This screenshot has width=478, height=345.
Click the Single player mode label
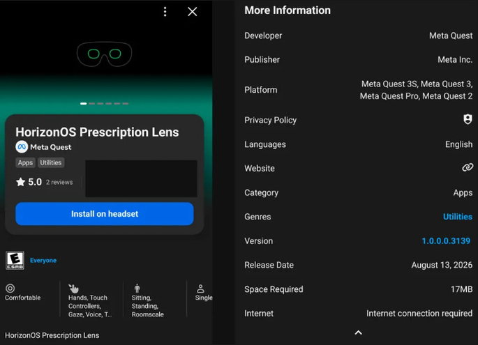[204, 298]
